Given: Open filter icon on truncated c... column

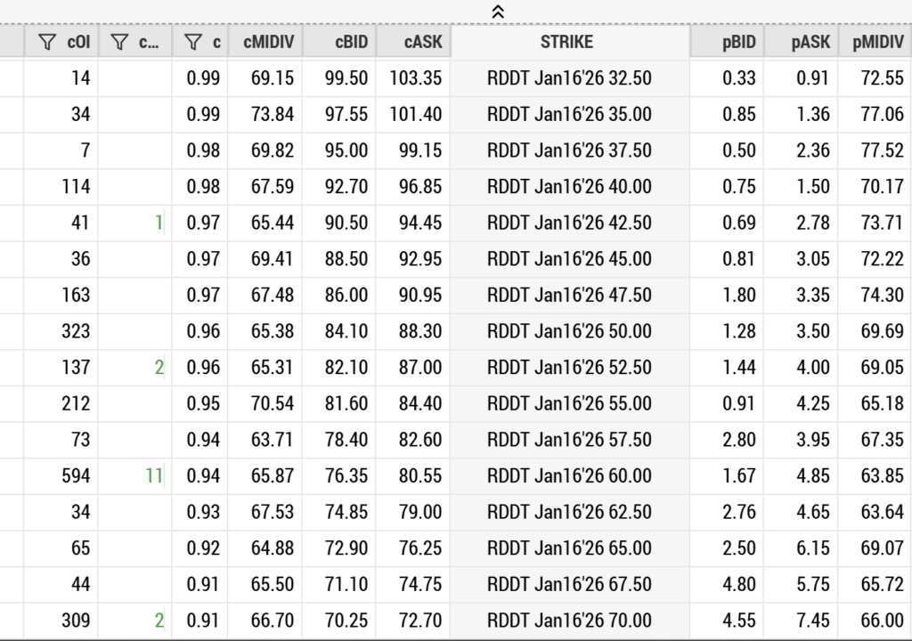Looking at the screenshot, I should point(119,42).
